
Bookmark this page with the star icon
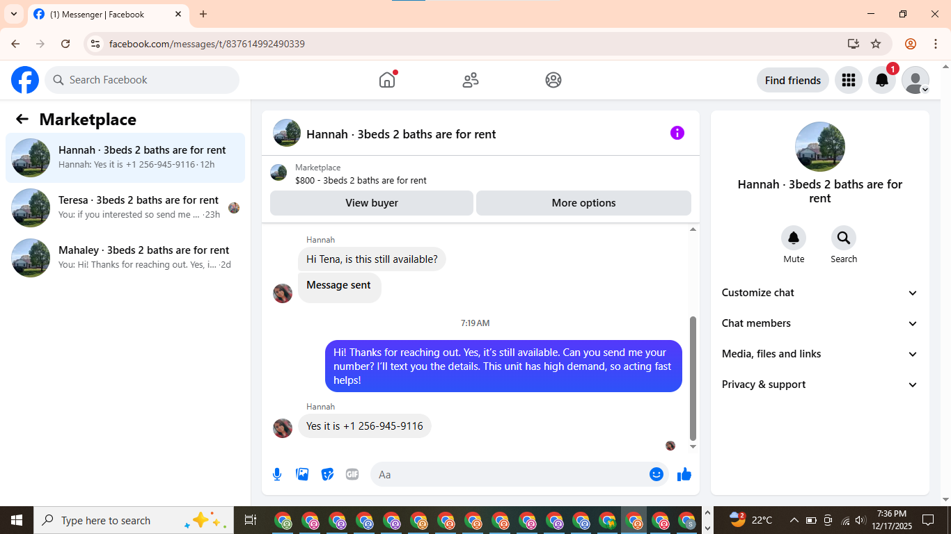click(876, 44)
